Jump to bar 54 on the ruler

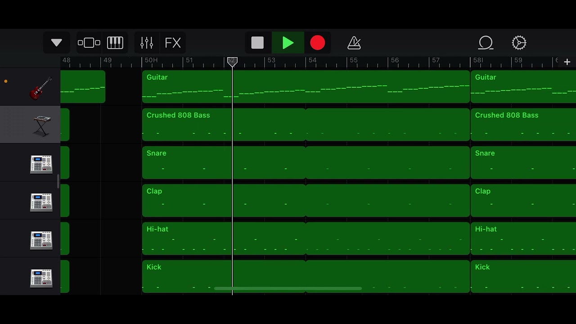tap(312, 60)
